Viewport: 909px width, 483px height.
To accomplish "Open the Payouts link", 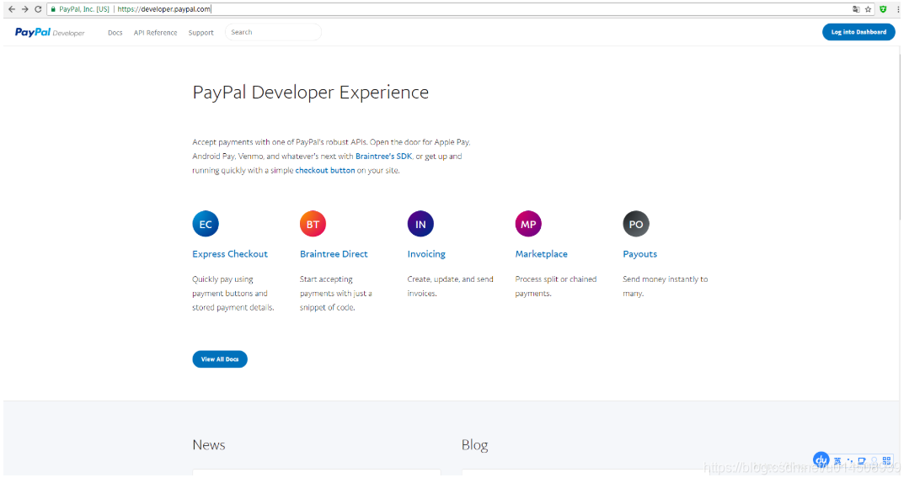I will [640, 253].
